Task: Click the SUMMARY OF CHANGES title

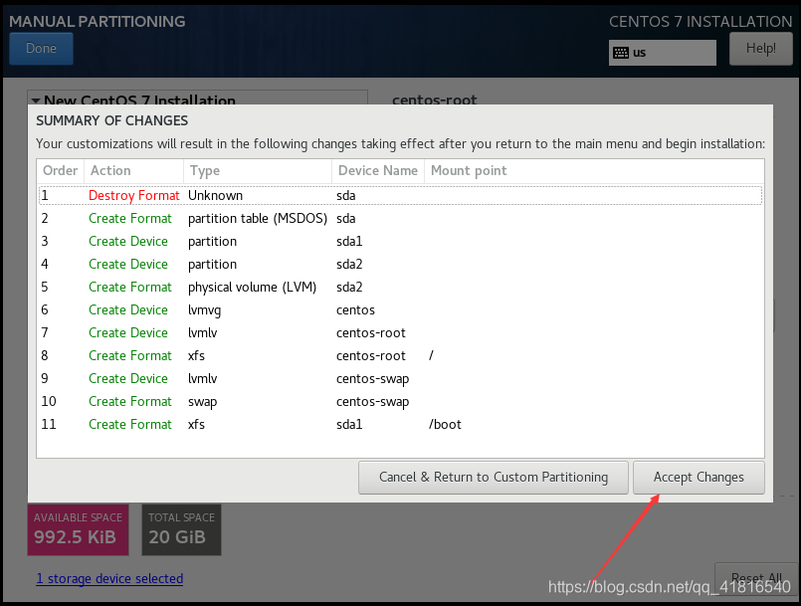Action: (x=111, y=120)
